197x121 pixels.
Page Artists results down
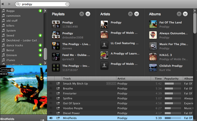coord(136,14)
